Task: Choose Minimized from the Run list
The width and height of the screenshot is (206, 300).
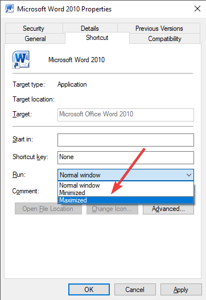Action: [126, 193]
